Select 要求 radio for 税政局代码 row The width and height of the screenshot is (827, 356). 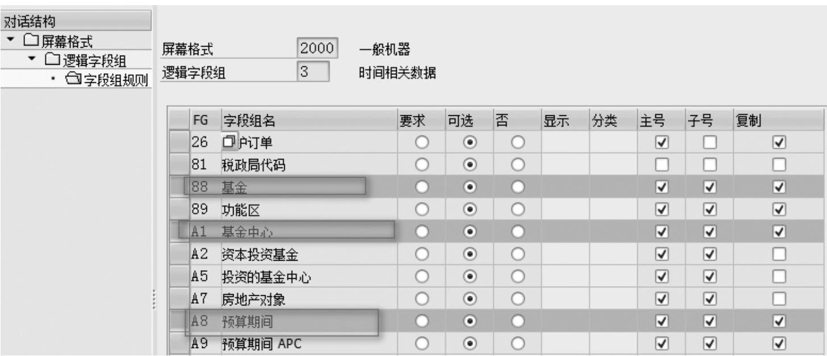click(421, 165)
